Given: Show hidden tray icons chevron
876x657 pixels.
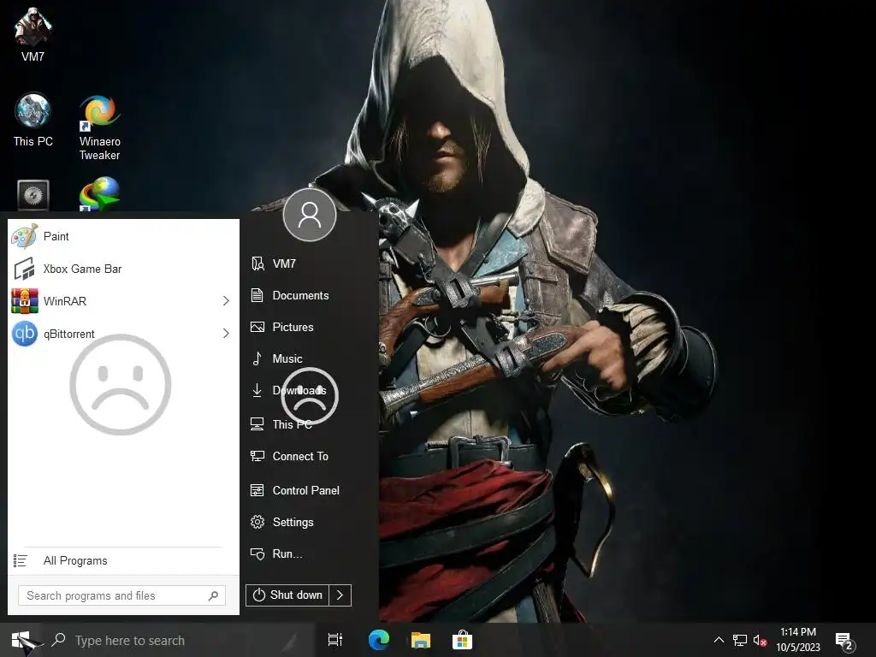Looking at the screenshot, I should (719, 640).
